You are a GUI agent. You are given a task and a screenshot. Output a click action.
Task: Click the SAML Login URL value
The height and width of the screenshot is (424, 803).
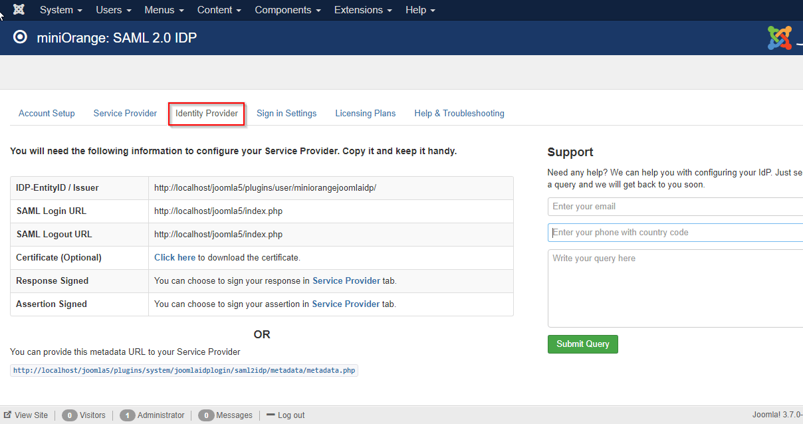click(x=218, y=211)
